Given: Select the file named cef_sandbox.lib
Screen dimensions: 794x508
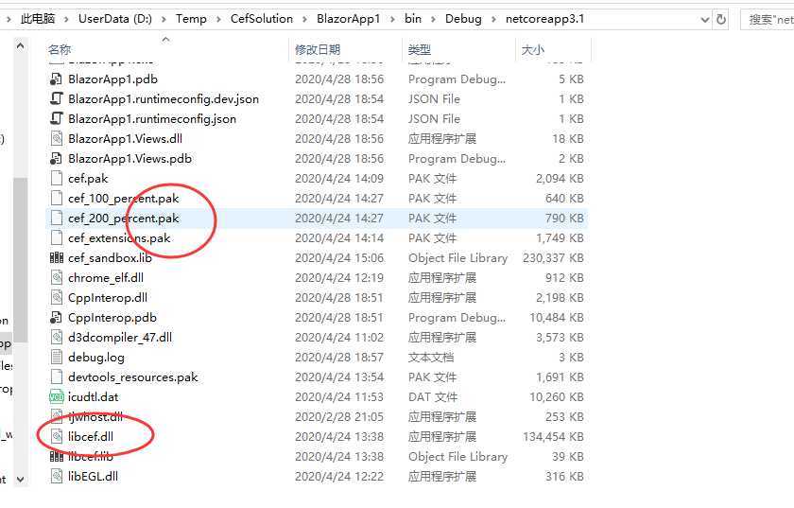Looking at the screenshot, I should [x=110, y=258].
